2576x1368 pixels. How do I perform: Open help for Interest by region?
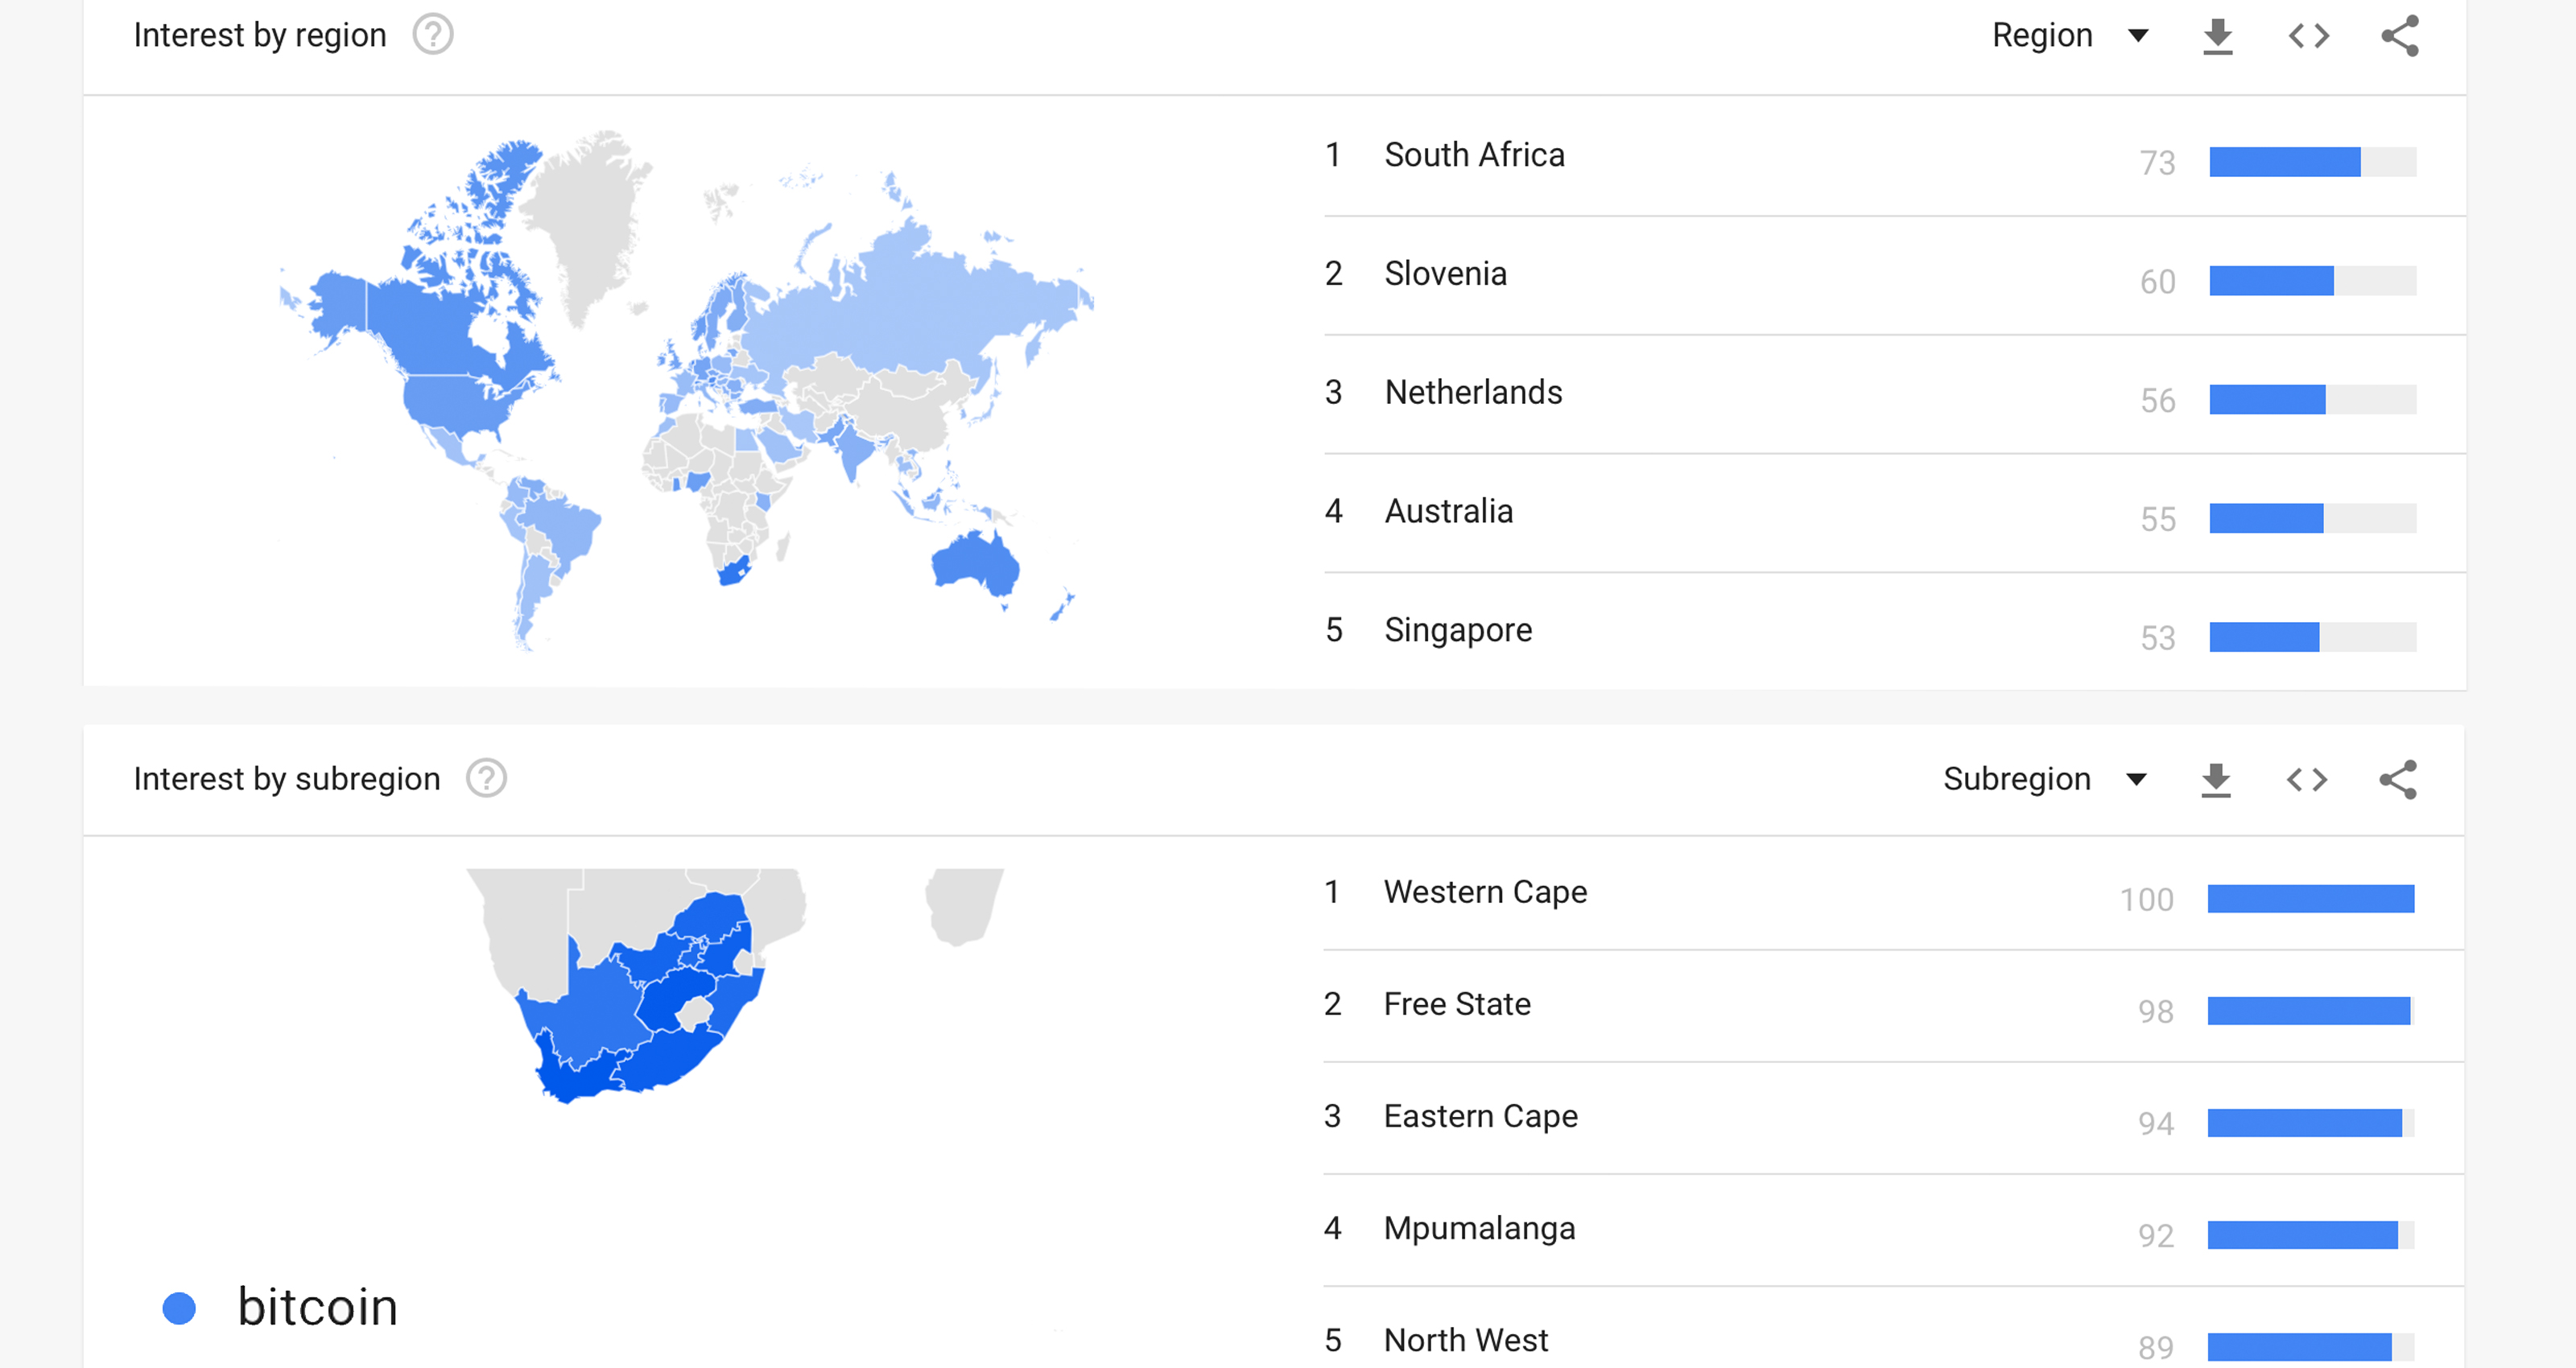click(x=433, y=35)
